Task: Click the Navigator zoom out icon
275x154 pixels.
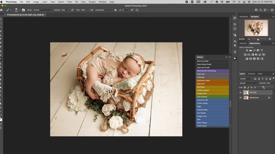Action: click(249, 39)
